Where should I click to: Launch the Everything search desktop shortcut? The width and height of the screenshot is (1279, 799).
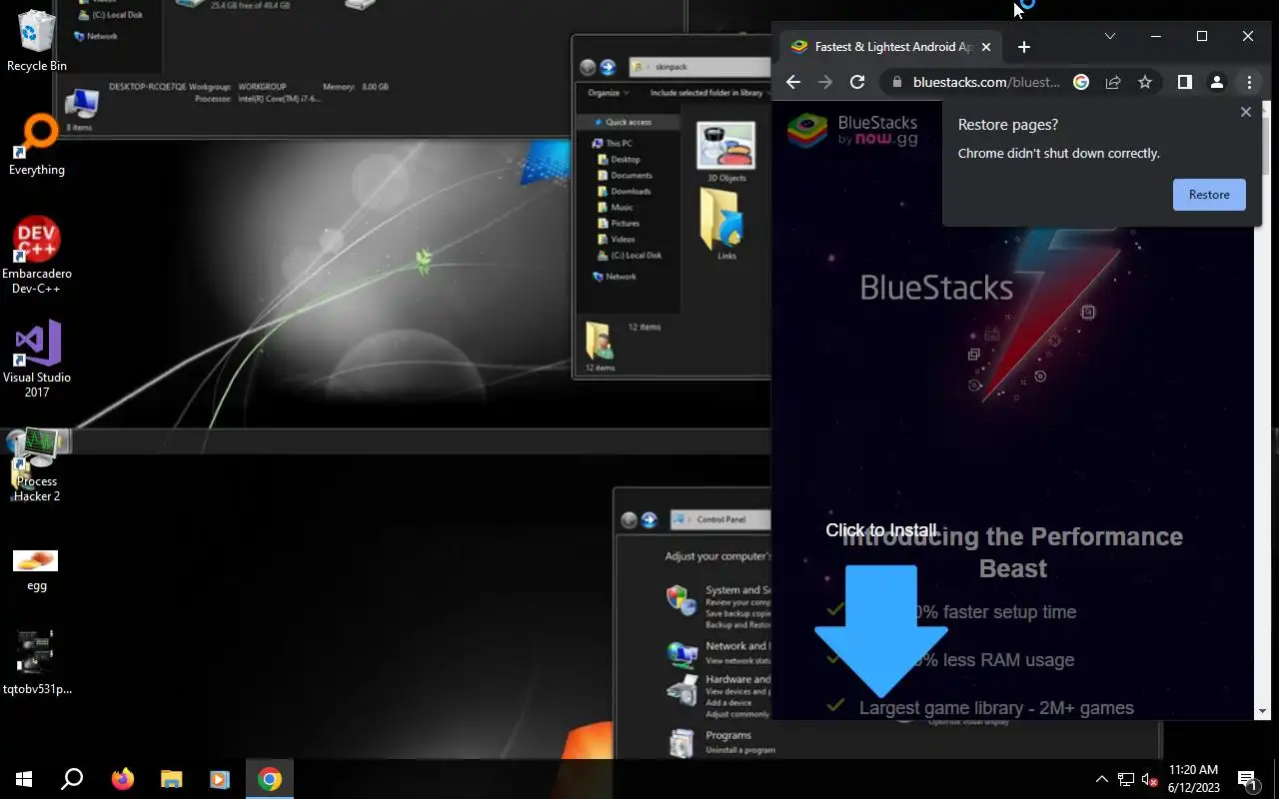pos(37,145)
